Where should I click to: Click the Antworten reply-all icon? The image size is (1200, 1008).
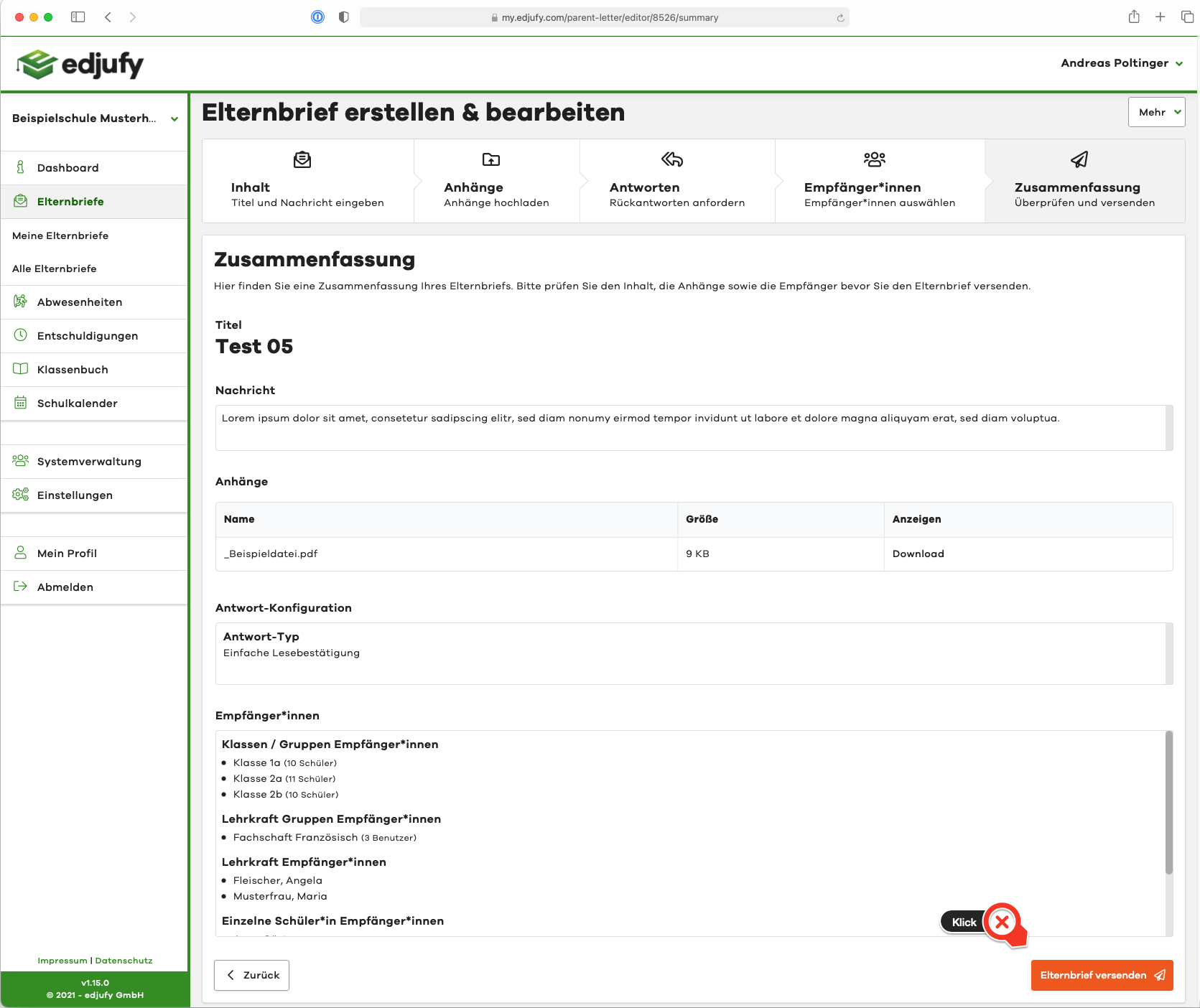(x=672, y=159)
